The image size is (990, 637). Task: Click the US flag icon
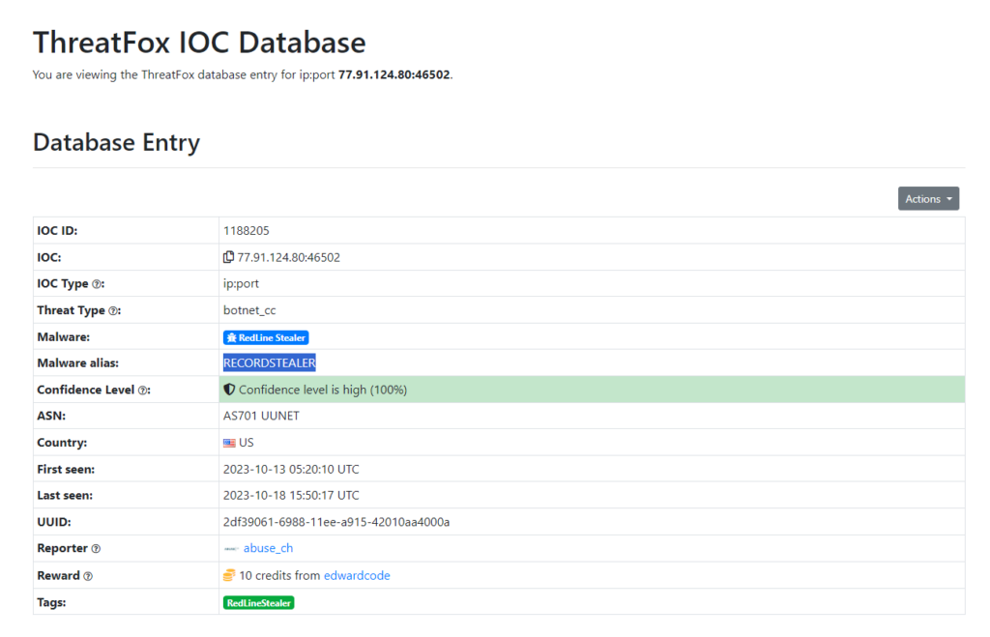coord(229,443)
